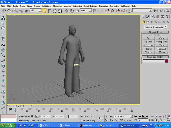Select the Select and Scale tool
The width and height of the screenshot is (171, 128).
[x=78, y=11]
